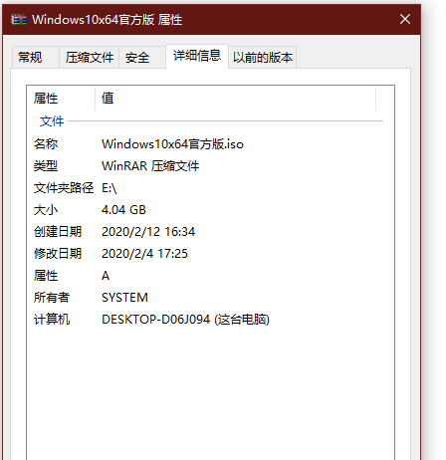Image resolution: width=446 pixels, height=460 pixels.
Task: Select the 创建日期 label
Action: pos(58,232)
